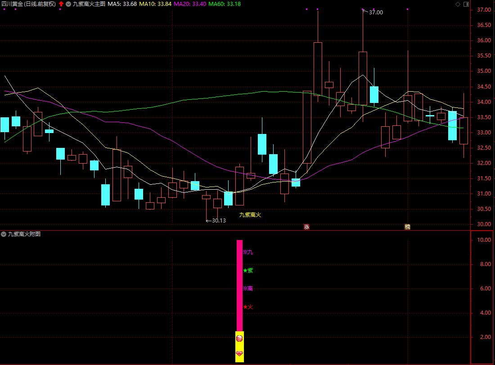
Task: Click the 35.00 price axis label
Action: pos(484,71)
